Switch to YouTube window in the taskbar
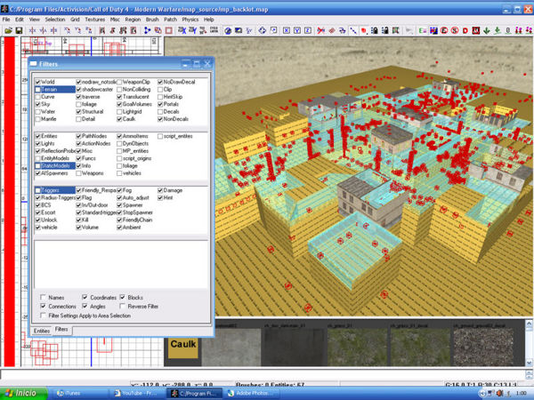 pyautogui.click(x=137, y=393)
